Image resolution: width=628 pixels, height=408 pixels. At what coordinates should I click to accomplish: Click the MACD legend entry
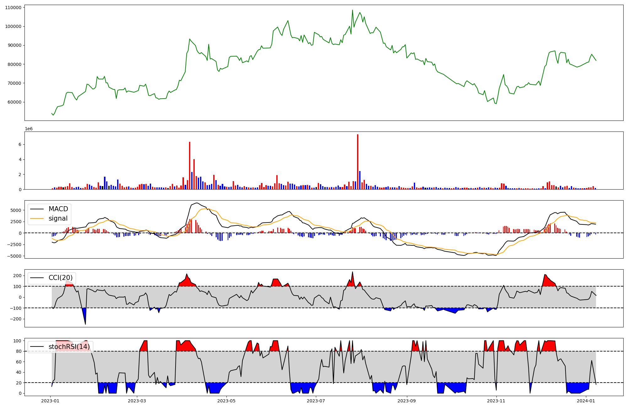tap(58, 209)
